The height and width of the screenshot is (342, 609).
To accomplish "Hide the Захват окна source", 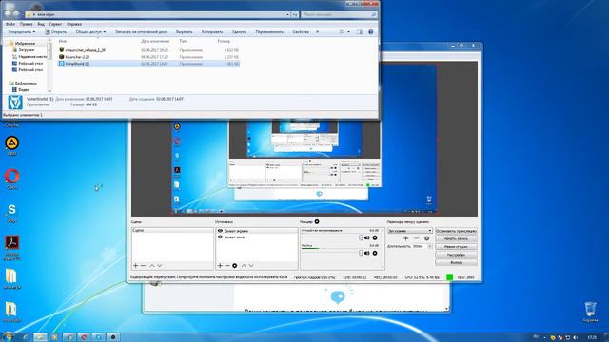I will tap(220, 237).
